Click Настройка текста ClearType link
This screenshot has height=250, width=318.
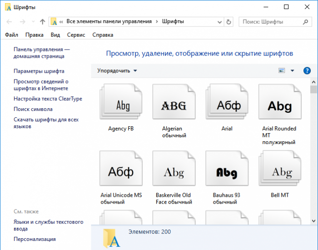pos(48,99)
